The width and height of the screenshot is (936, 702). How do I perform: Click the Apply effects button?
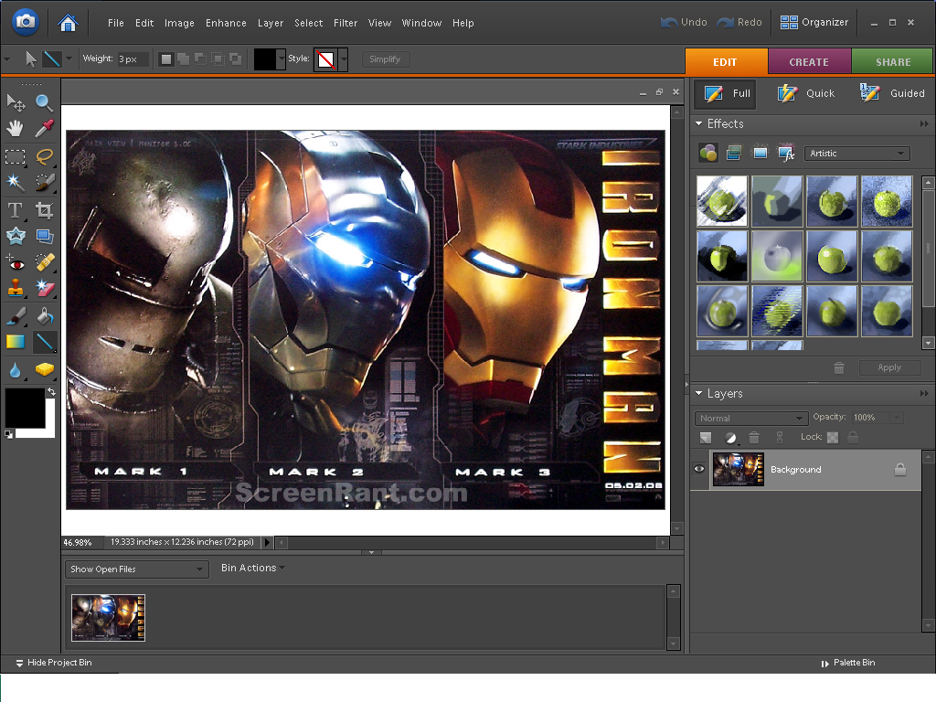click(889, 367)
